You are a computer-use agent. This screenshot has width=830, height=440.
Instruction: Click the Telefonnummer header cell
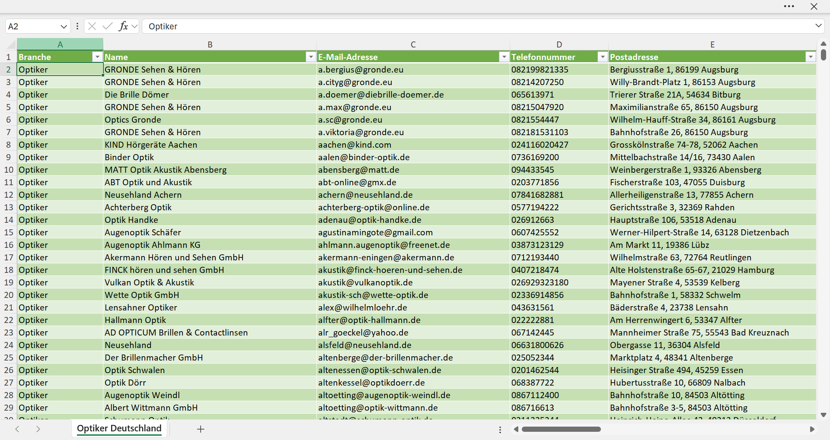click(559, 57)
